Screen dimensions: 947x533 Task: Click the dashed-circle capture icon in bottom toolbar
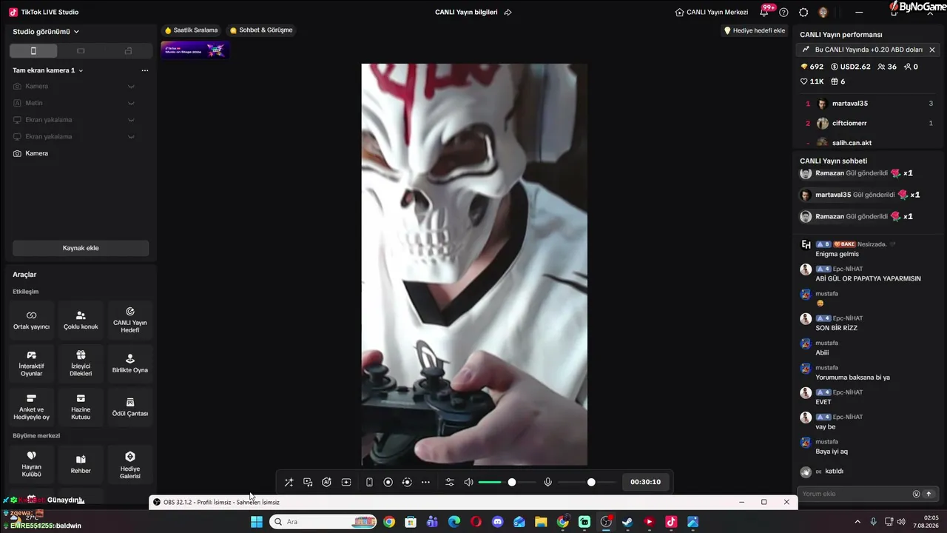(406, 482)
